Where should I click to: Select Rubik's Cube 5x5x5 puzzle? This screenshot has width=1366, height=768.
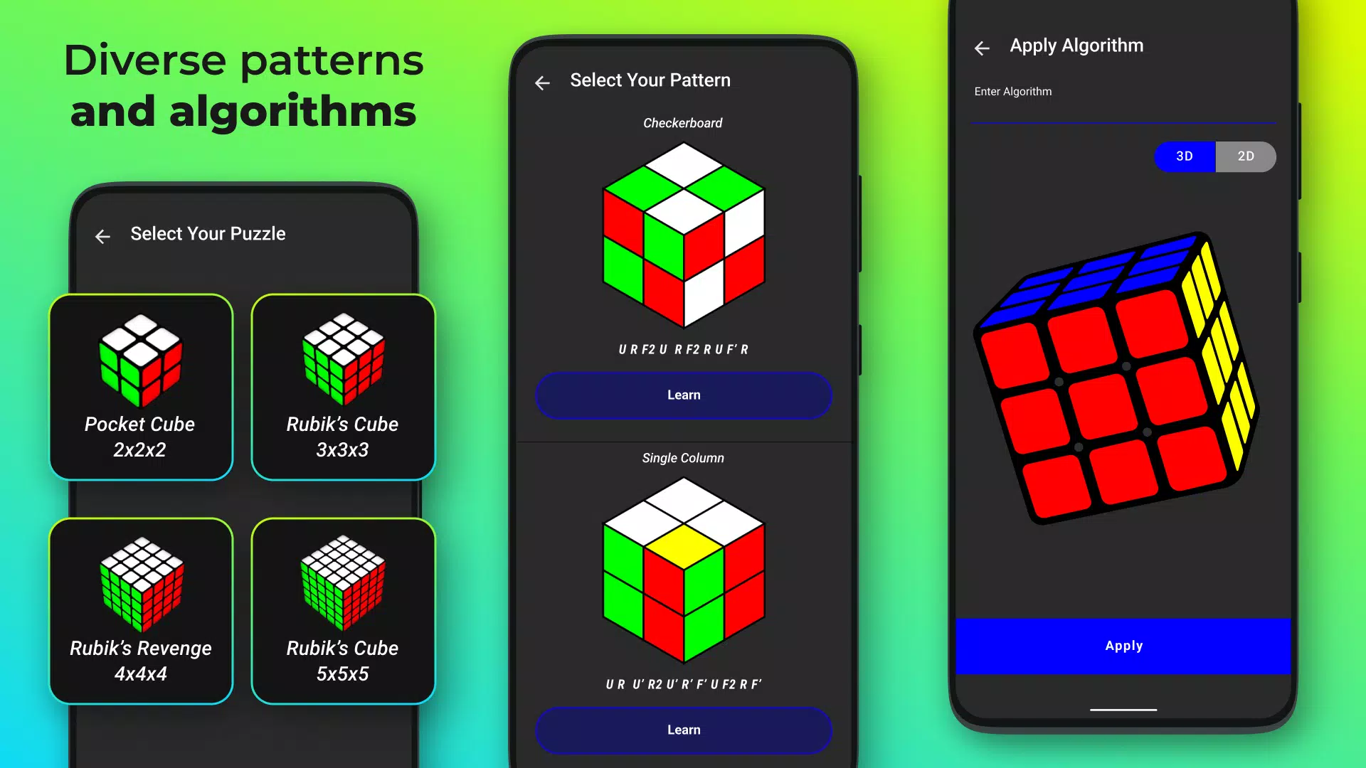click(x=342, y=610)
